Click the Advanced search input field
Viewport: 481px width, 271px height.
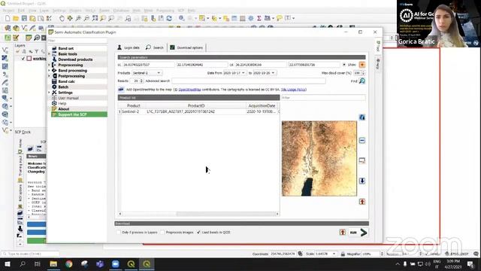(249, 81)
